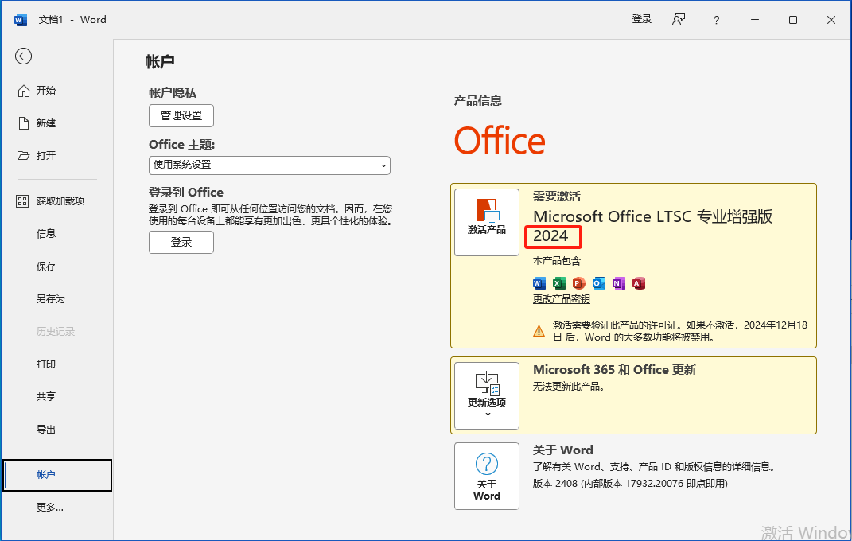Image resolution: width=852 pixels, height=541 pixels.
Task: Select 信息 in the sidebar
Action: [57, 234]
